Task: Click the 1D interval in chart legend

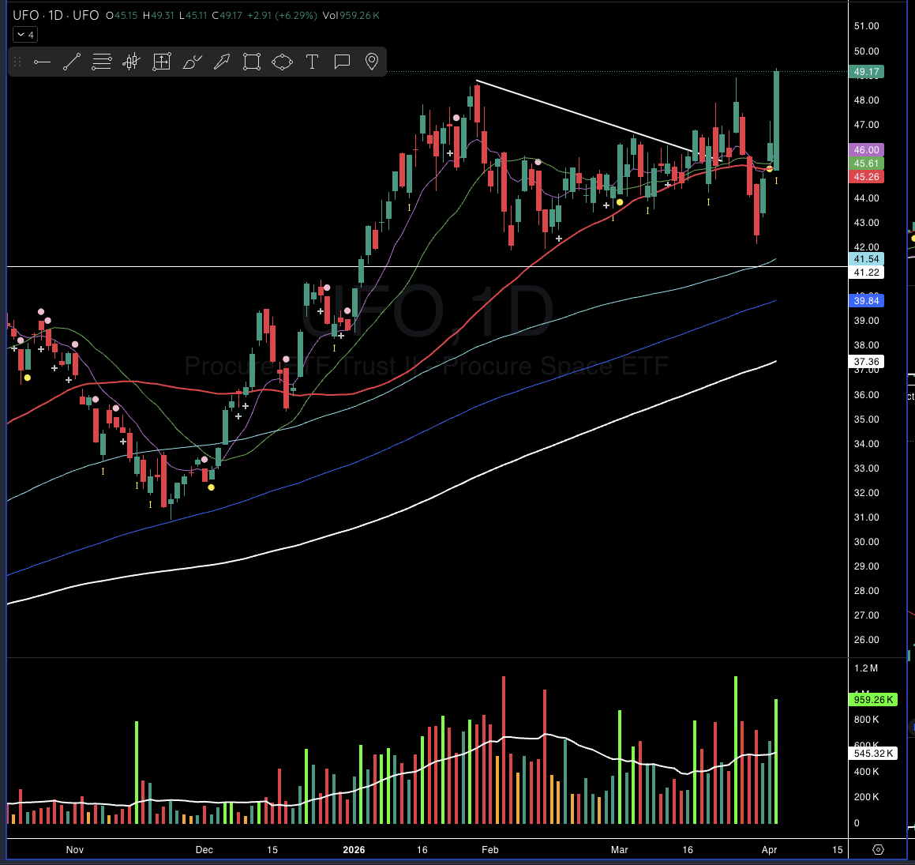Action: [55, 15]
